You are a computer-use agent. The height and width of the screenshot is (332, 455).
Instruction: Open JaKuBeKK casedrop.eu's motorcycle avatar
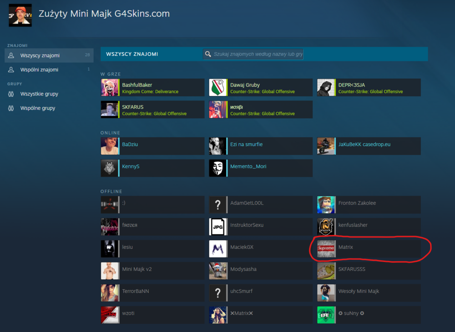[326, 146]
